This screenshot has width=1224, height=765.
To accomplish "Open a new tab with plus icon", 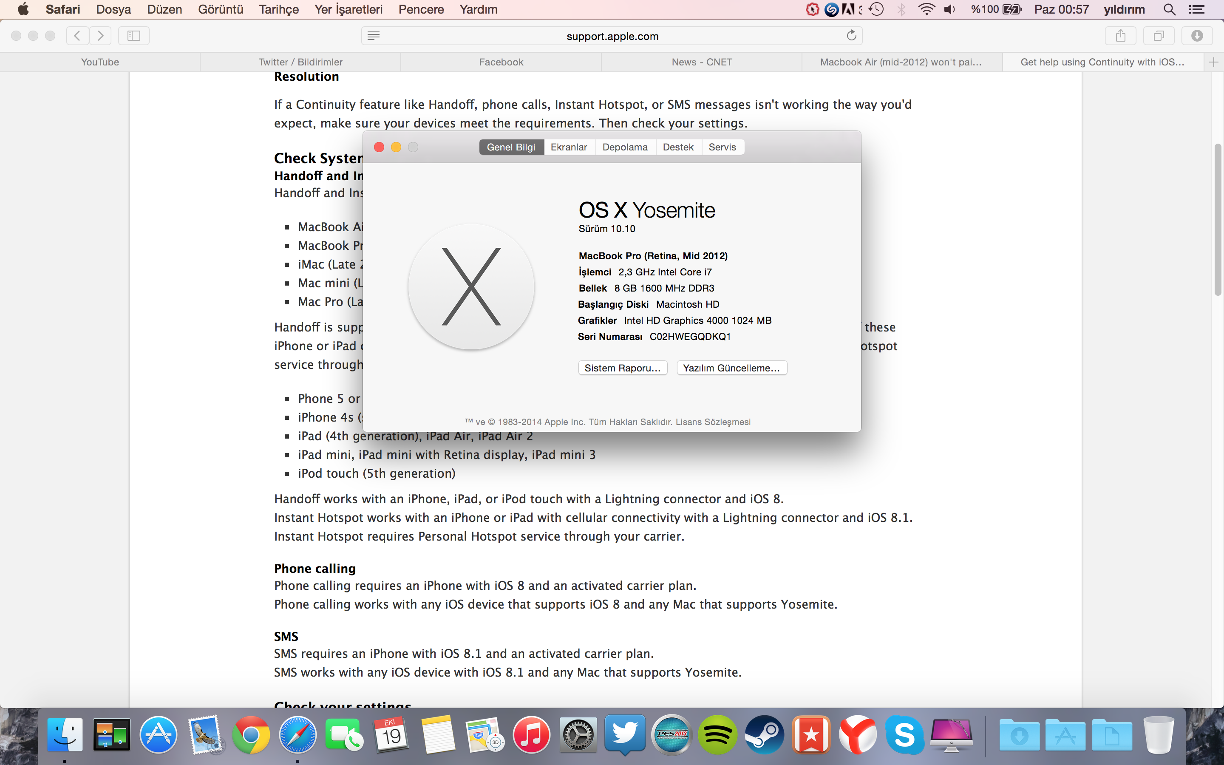I will (x=1213, y=62).
